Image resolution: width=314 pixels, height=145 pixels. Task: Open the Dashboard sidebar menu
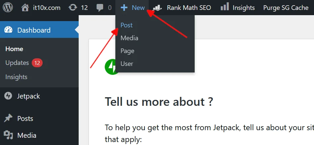point(34,30)
